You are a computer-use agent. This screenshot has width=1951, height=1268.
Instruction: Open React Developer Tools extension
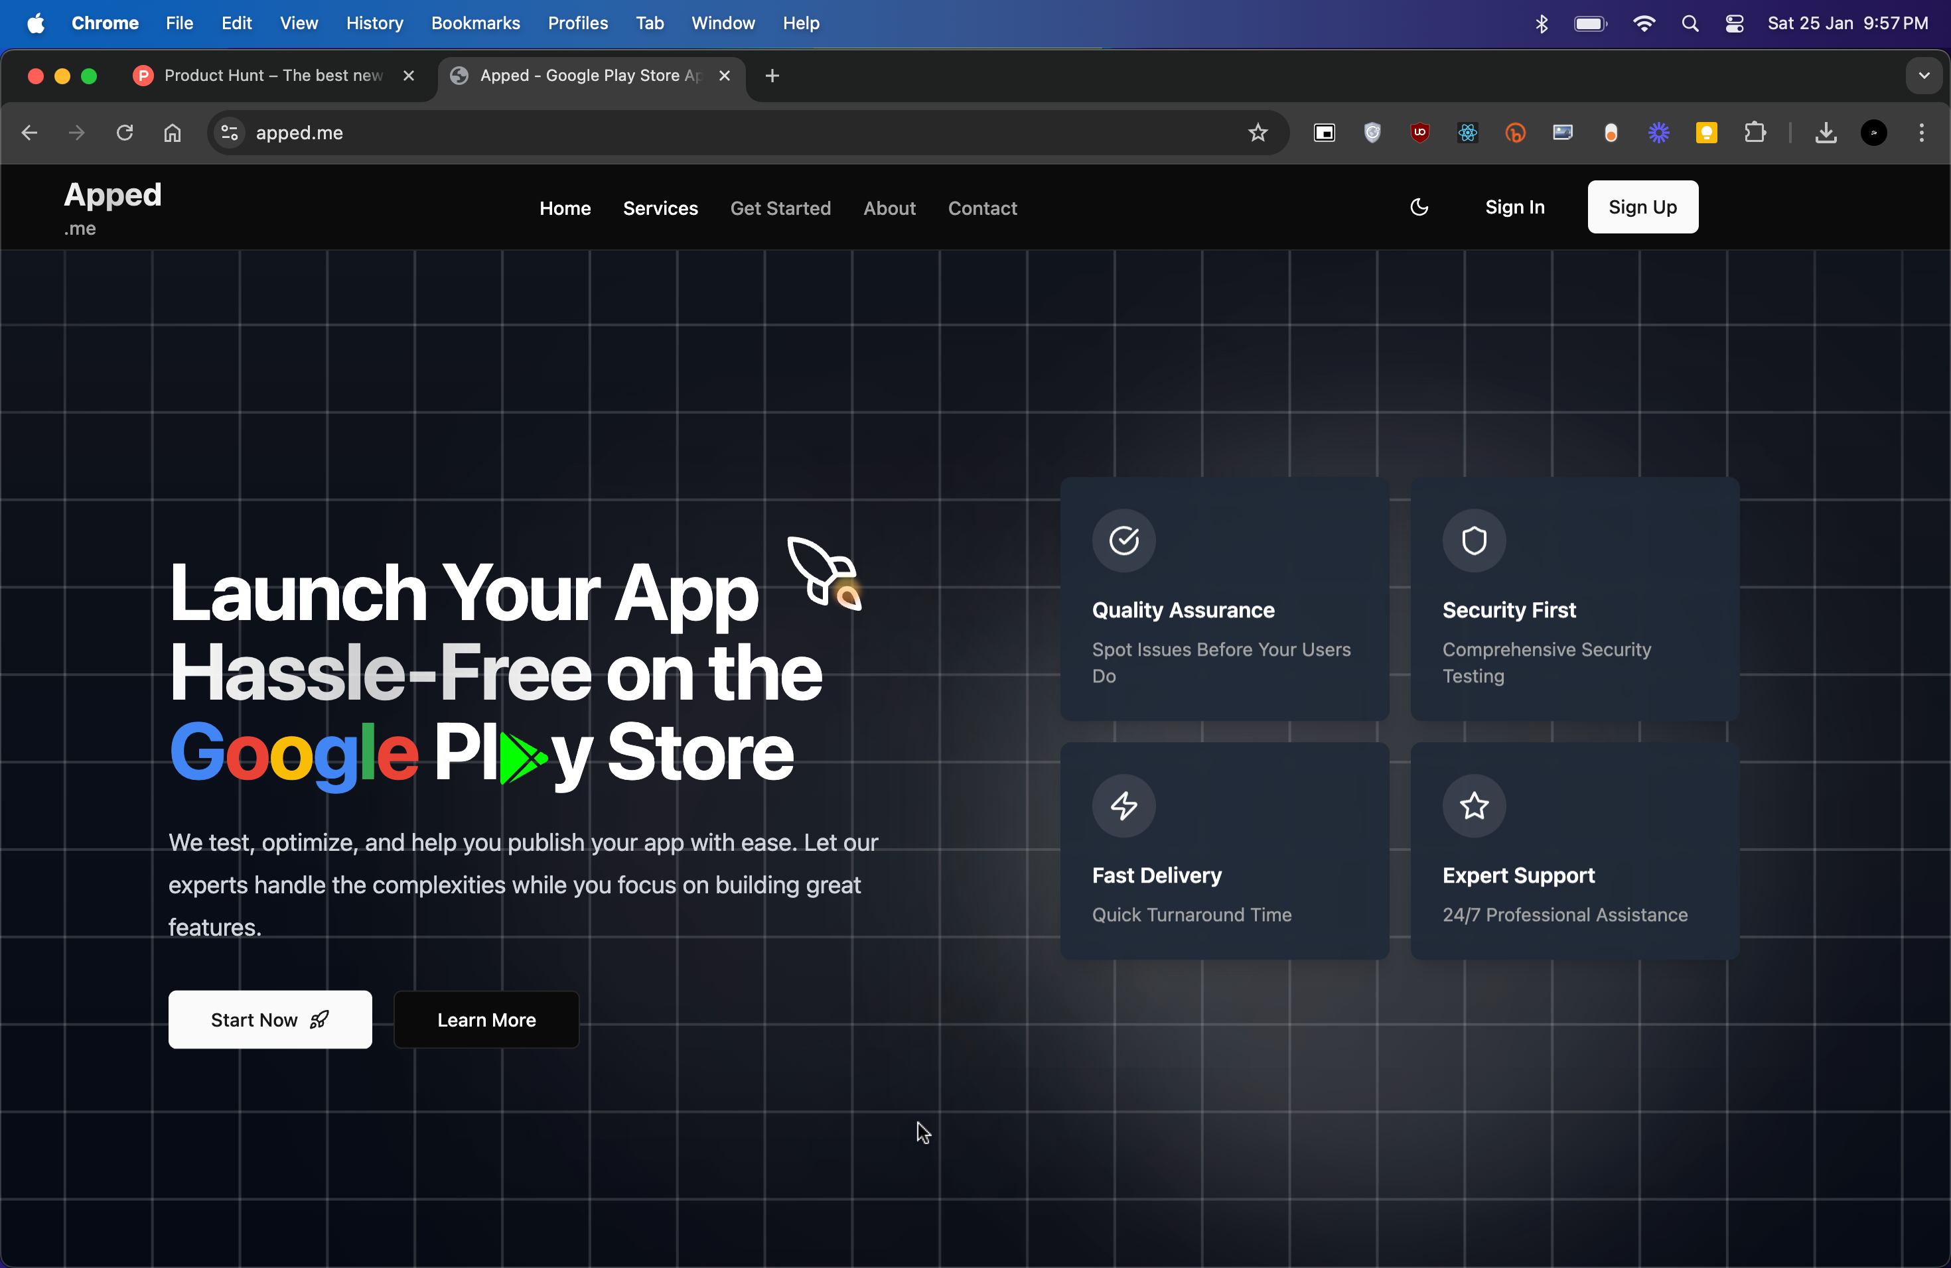click(x=1467, y=133)
